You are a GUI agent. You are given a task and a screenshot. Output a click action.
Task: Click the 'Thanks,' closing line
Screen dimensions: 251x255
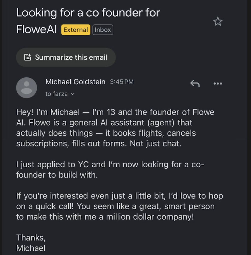pos(31,238)
